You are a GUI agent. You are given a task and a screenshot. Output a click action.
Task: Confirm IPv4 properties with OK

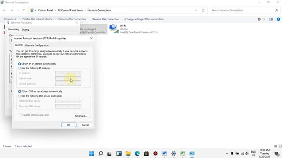point(69,125)
